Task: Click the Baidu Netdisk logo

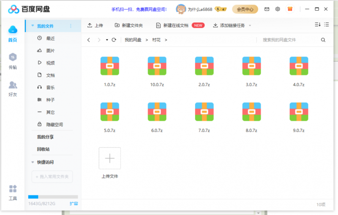Action: coord(29,9)
